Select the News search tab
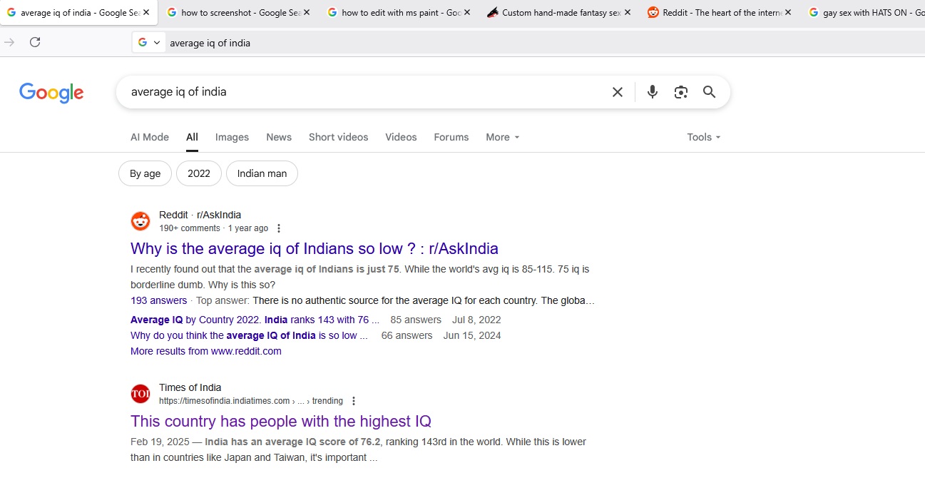This screenshot has width=925, height=483. coord(279,137)
